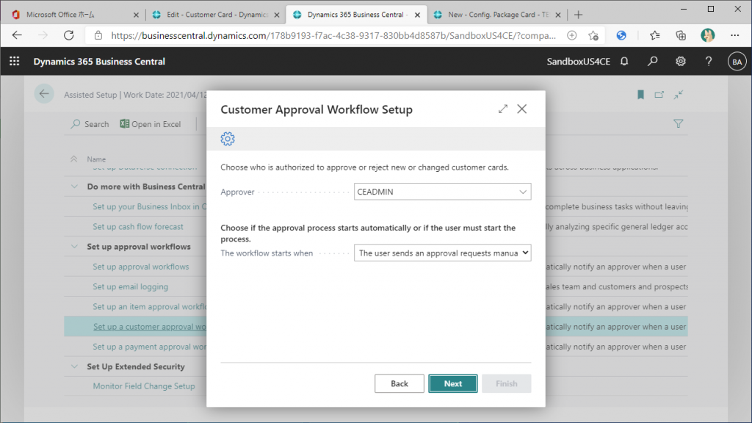Open 'Set up email logging' link
Image resolution: width=752 pixels, height=423 pixels.
pos(130,286)
